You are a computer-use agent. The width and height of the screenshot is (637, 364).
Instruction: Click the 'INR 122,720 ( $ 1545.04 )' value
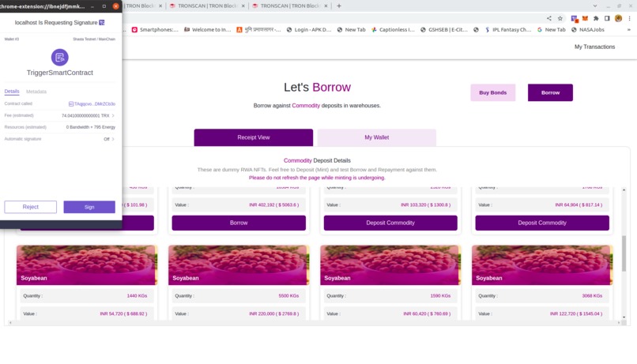(576, 313)
